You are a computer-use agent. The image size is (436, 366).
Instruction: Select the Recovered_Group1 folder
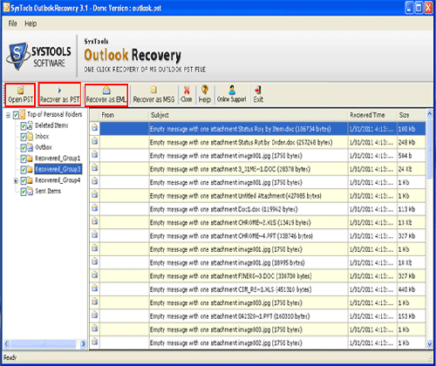click(58, 159)
